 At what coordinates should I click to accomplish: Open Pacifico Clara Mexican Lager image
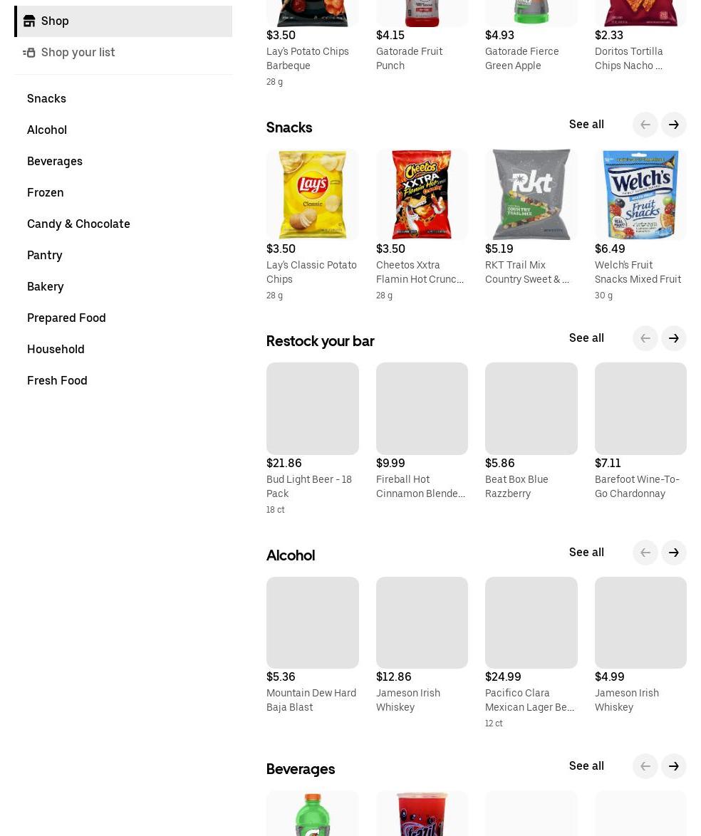[x=531, y=623]
